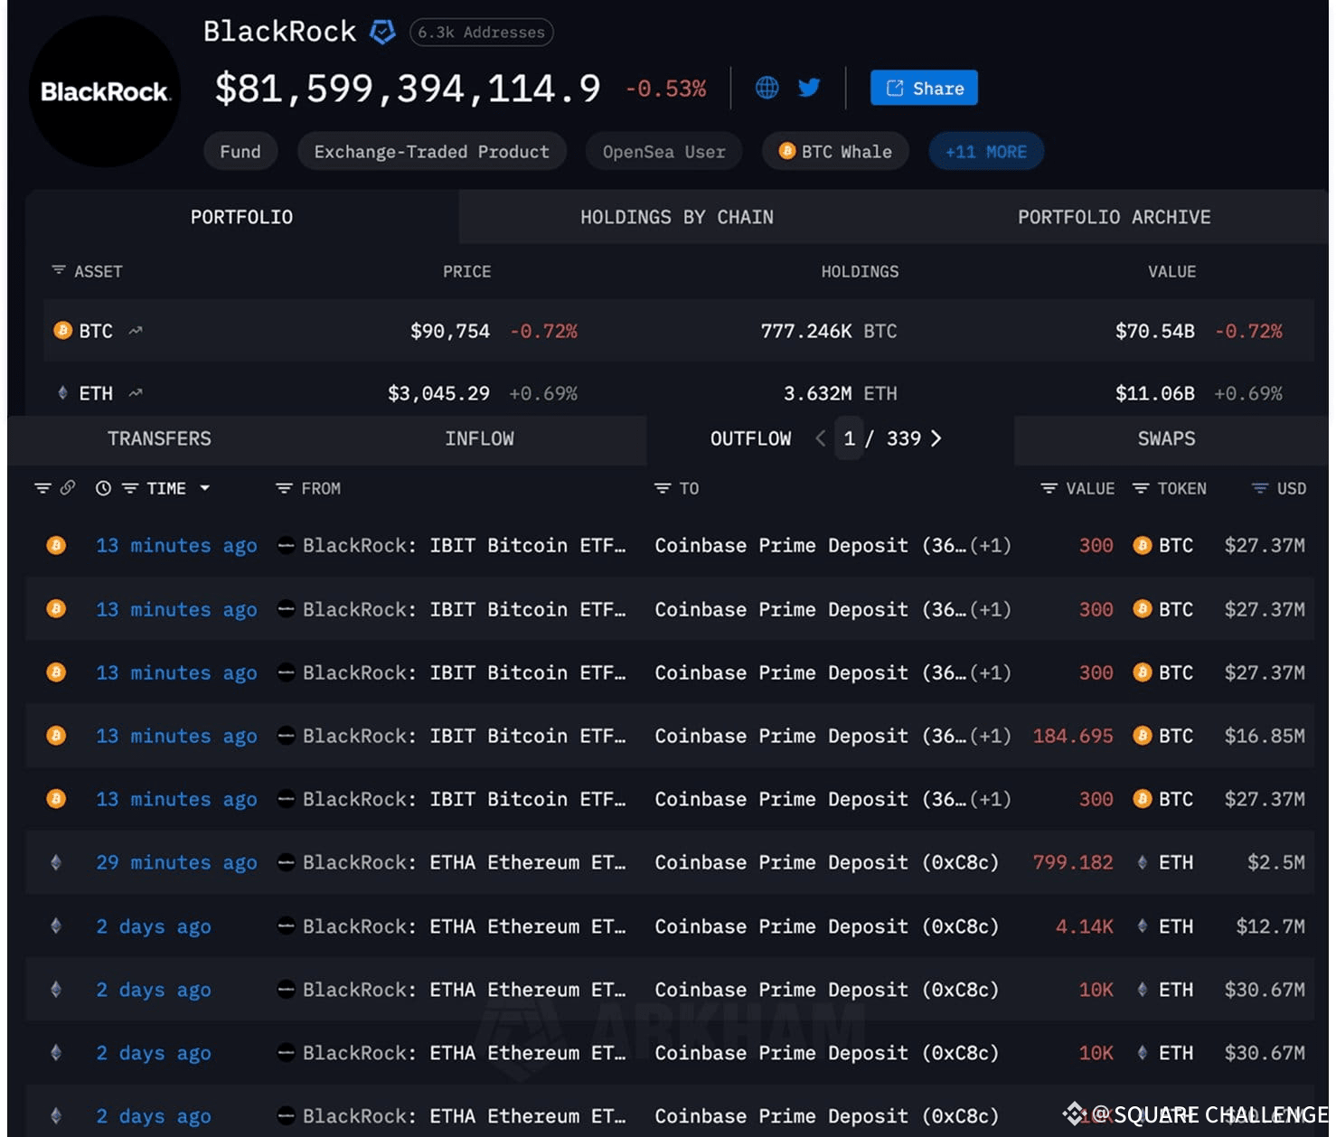
Task: Select the OUTFLOW tab
Action: tap(750, 438)
